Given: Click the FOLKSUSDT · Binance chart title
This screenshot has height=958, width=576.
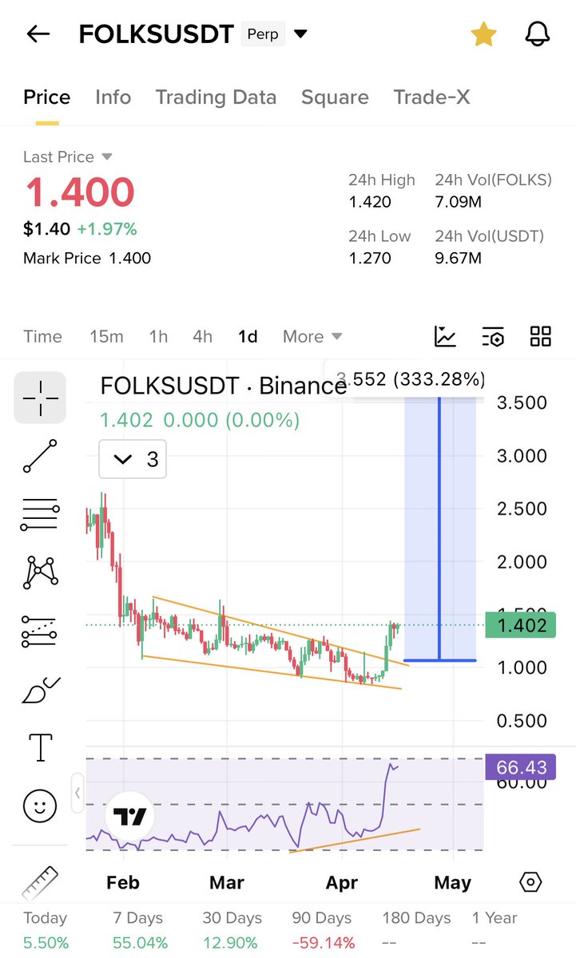Looking at the screenshot, I should click(x=223, y=386).
